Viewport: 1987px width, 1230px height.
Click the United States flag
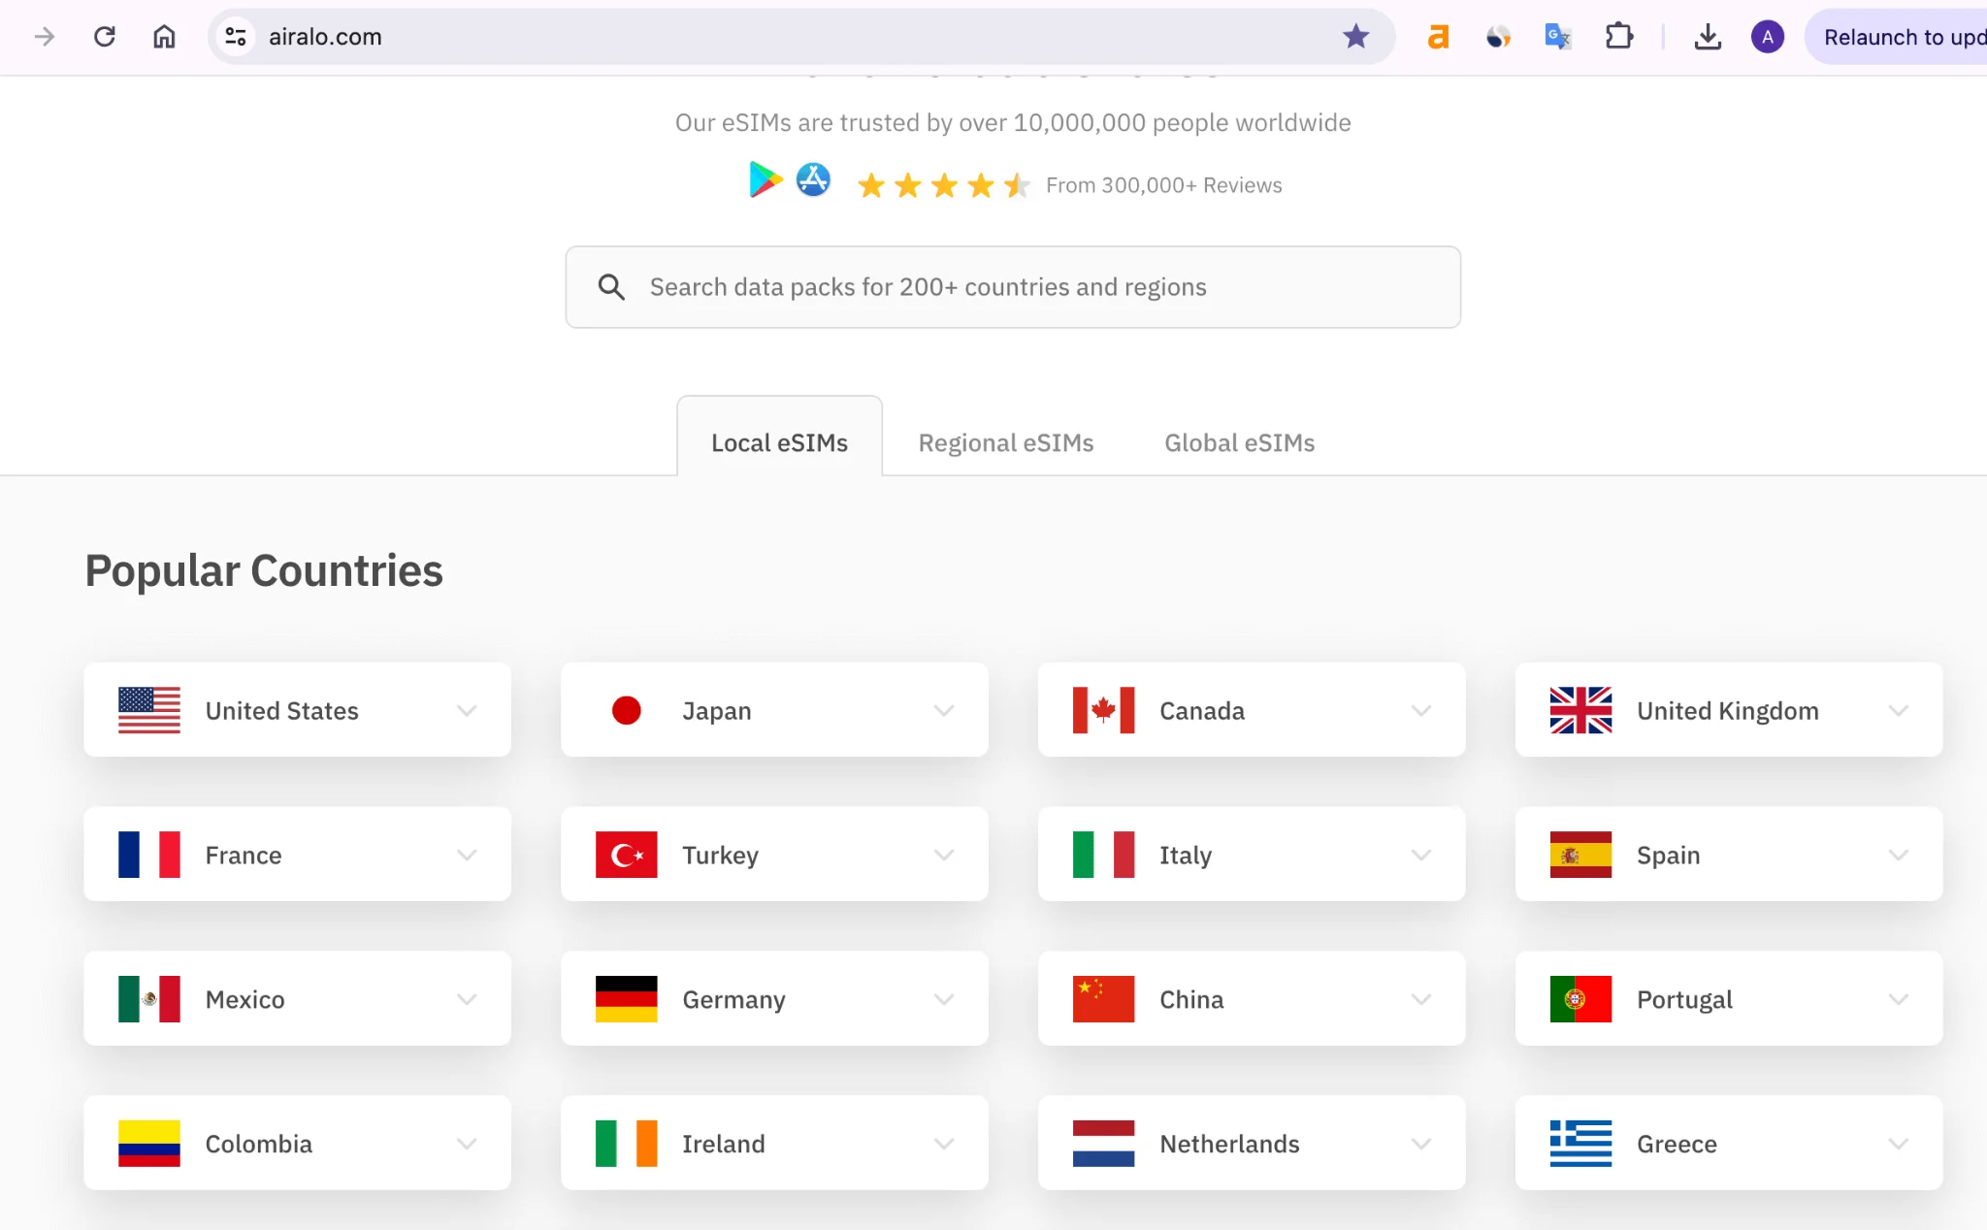click(148, 710)
